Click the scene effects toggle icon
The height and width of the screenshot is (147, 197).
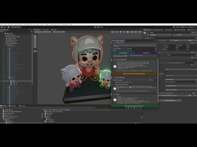(x=127, y=32)
